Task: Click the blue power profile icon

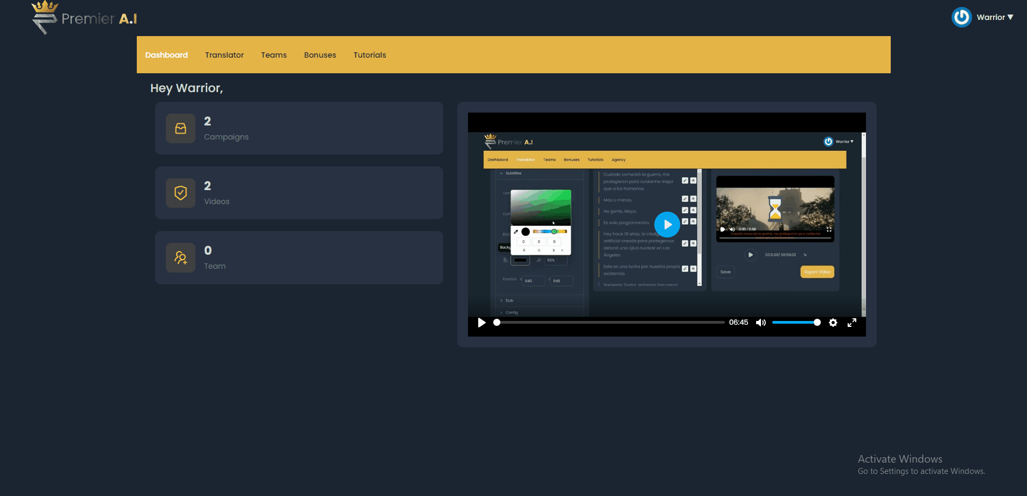Action: (961, 17)
